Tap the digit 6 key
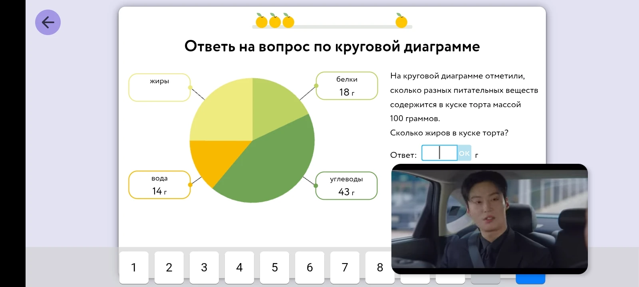This screenshot has height=287, width=639. click(x=310, y=267)
